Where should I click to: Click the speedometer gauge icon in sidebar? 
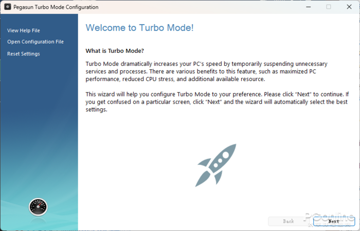38,207
